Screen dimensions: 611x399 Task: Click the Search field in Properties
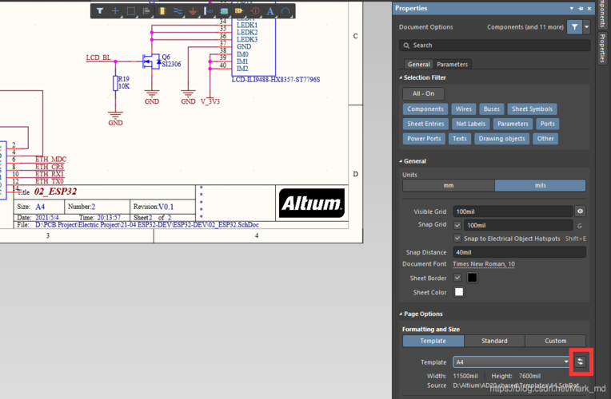tap(494, 45)
